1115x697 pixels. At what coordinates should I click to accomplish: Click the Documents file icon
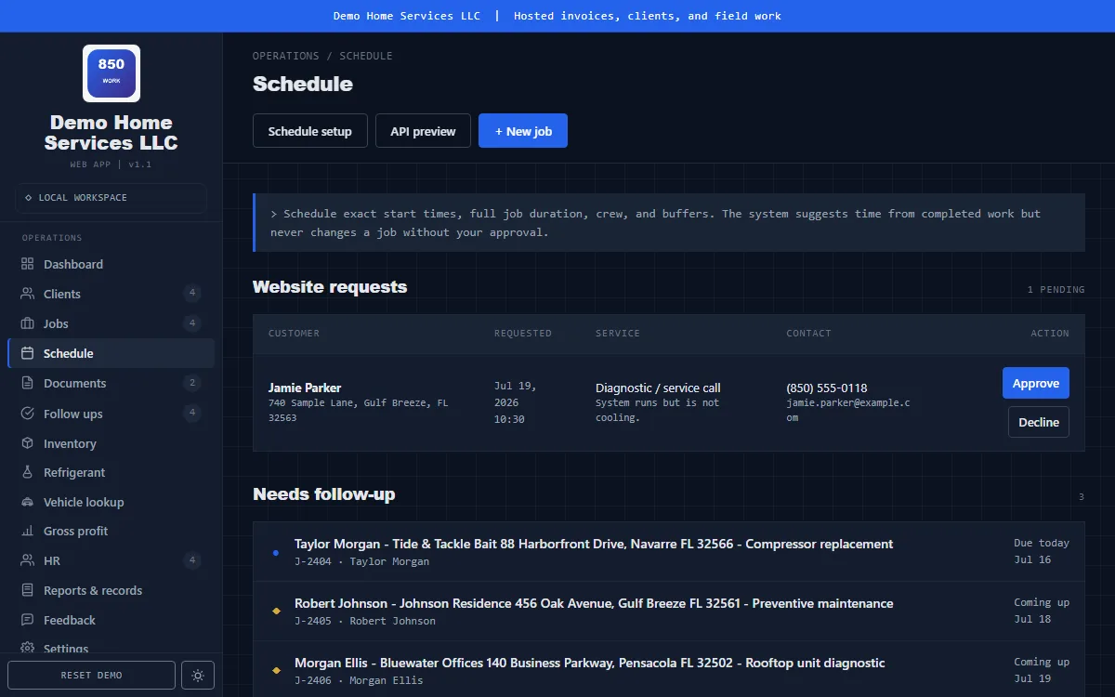click(x=27, y=383)
